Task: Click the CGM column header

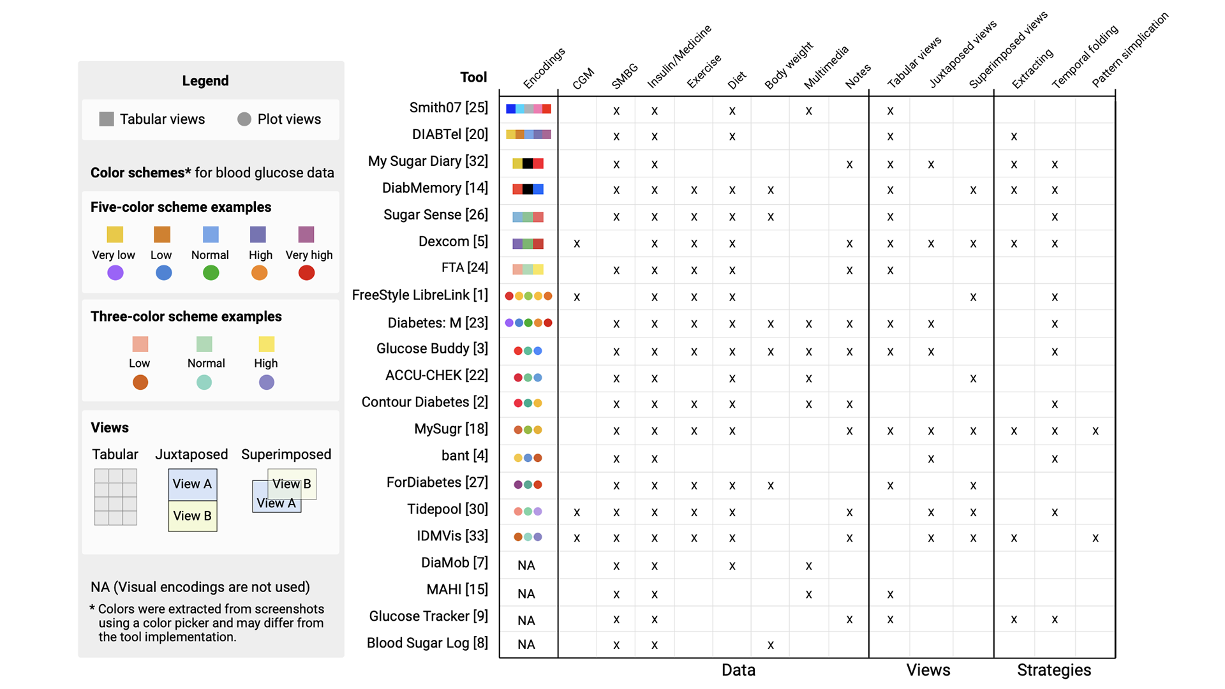Action: pyautogui.click(x=583, y=78)
